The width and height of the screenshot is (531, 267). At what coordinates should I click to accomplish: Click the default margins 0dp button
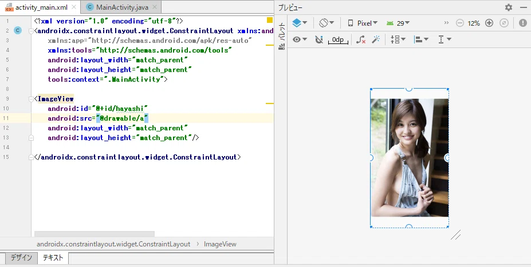pos(338,39)
